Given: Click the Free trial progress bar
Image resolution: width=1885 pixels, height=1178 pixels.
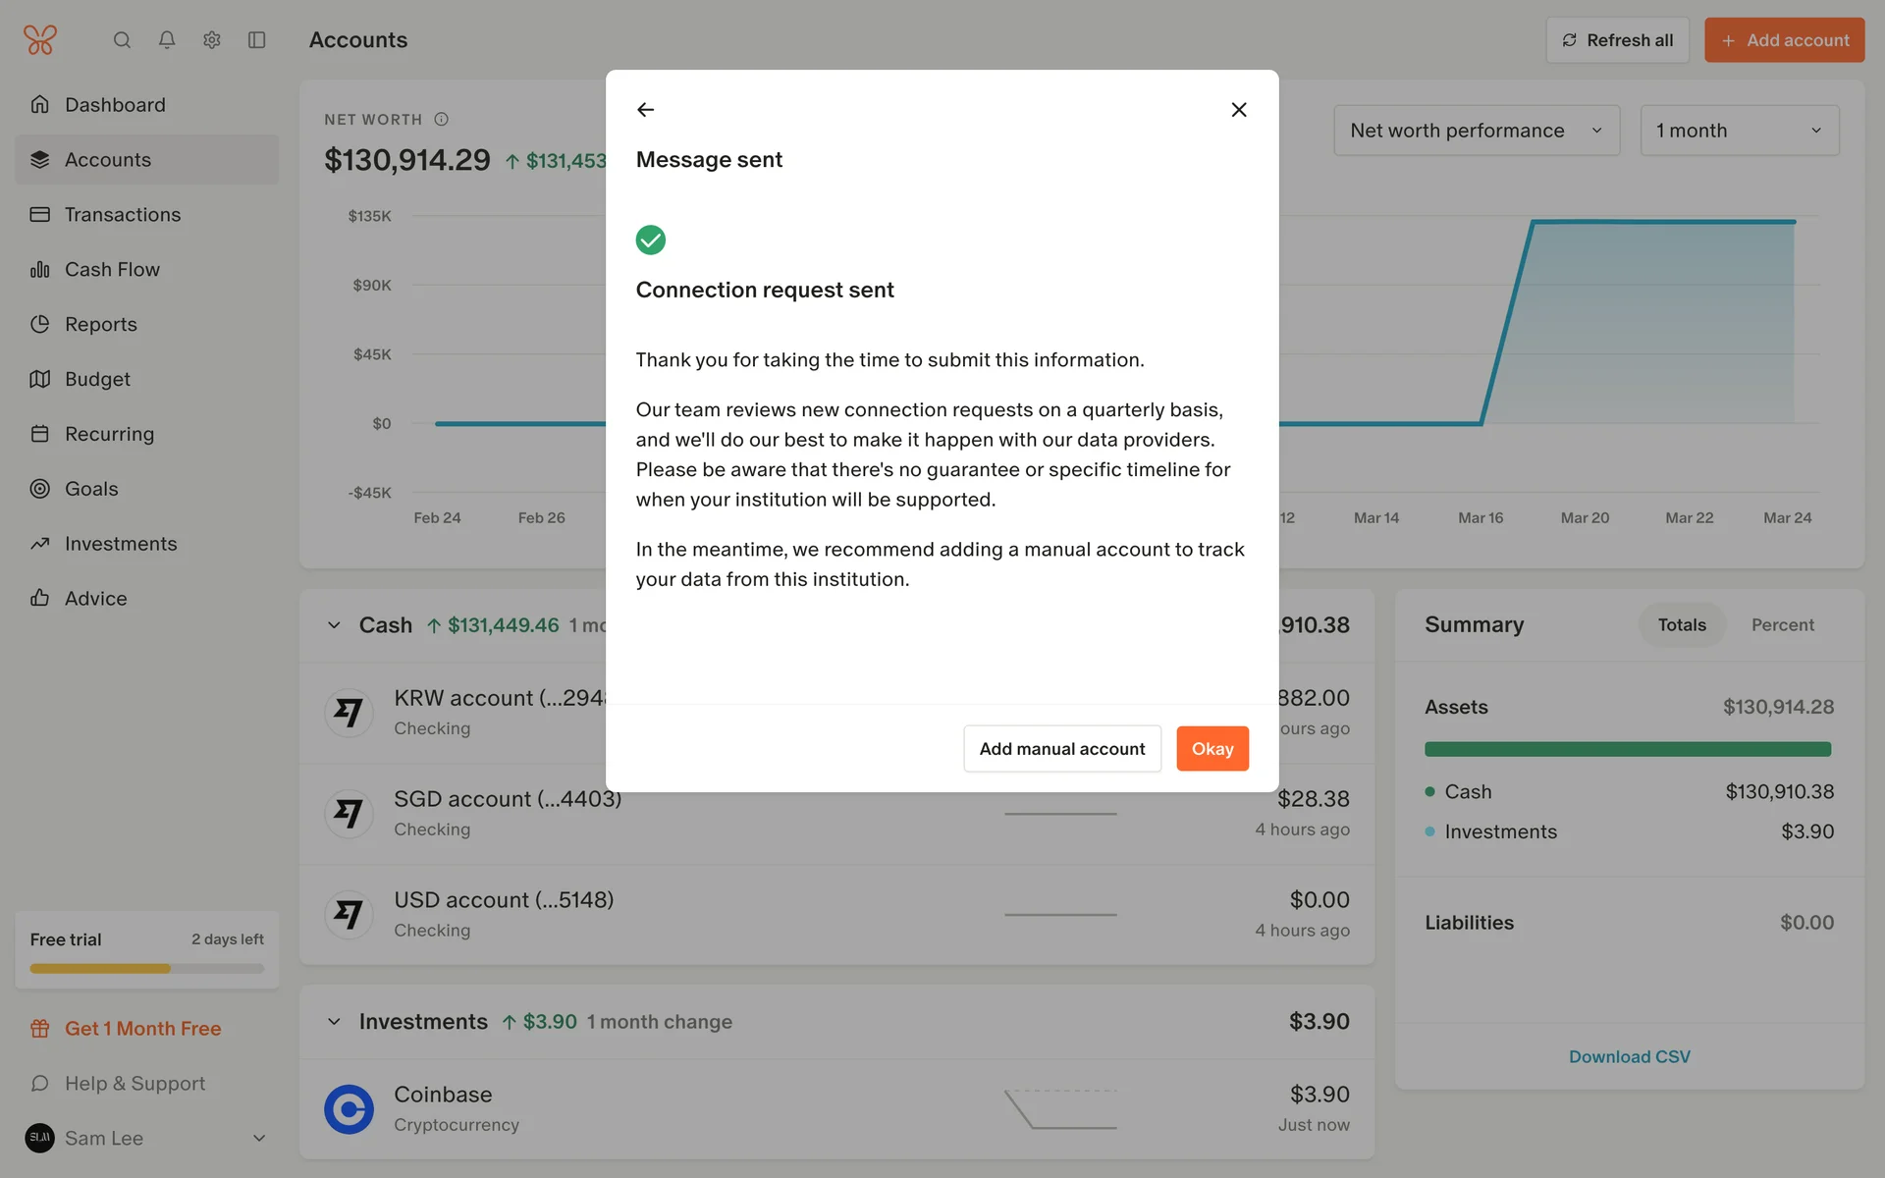Looking at the screenshot, I should coord(147,969).
